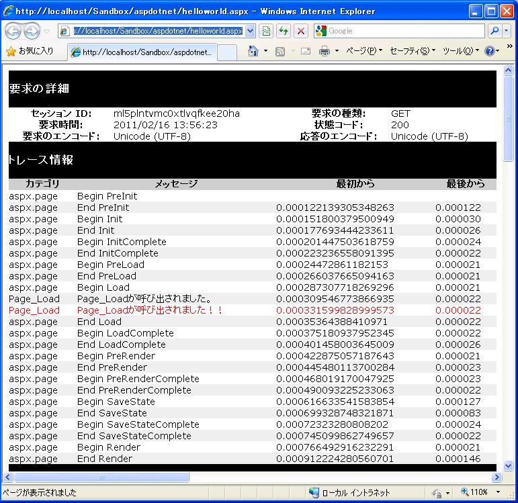The width and height of the screenshot is (518, 503).
Task: Click the Help question mark icon
Action: (x=490, y=51)
